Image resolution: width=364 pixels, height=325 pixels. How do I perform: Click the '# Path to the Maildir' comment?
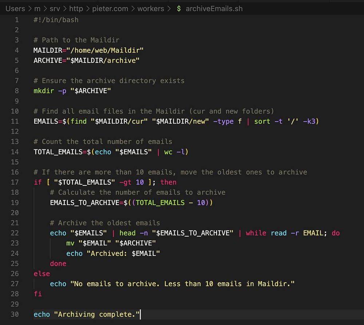(x=76, y=40)
